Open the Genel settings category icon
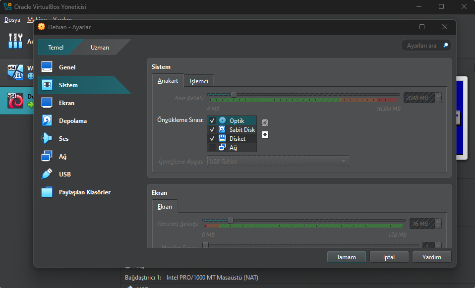The width and height of the screenshot is (475, 288). 47,67
